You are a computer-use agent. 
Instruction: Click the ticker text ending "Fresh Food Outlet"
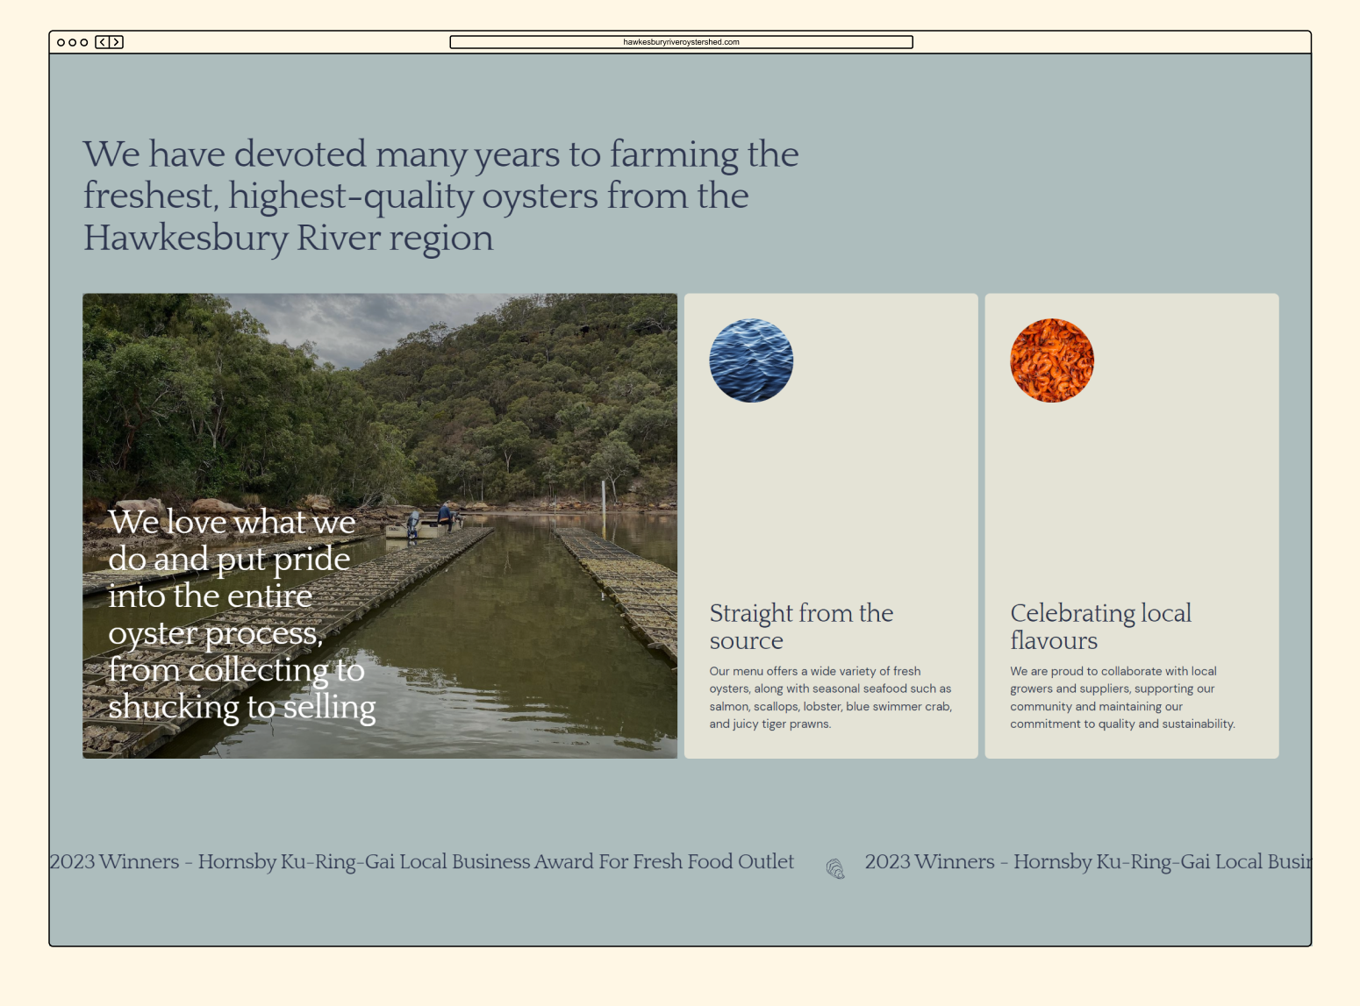click(x=421, y=862)
